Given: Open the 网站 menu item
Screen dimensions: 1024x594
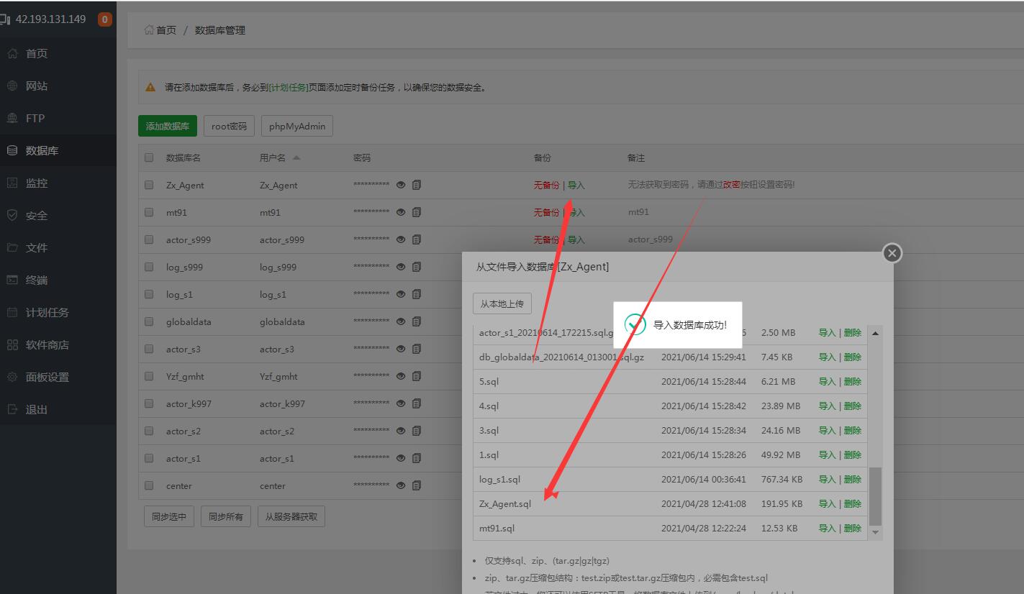Looking at the screenshot, I should tap(37, 86).
